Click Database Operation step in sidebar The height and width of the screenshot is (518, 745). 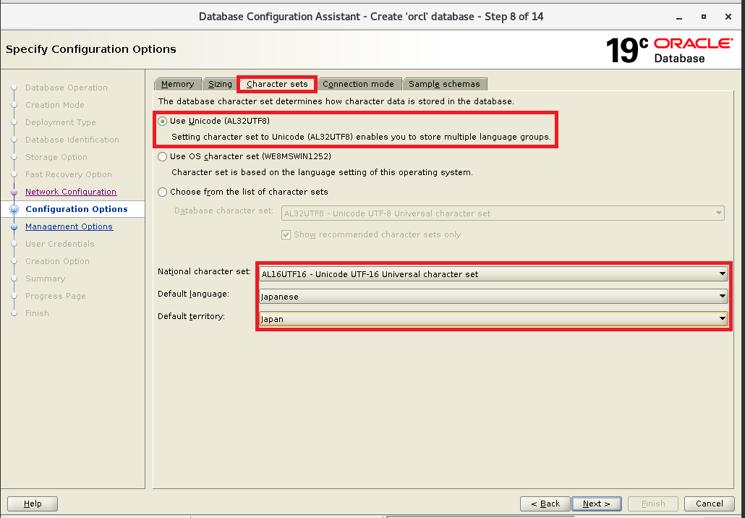[67, 88]
